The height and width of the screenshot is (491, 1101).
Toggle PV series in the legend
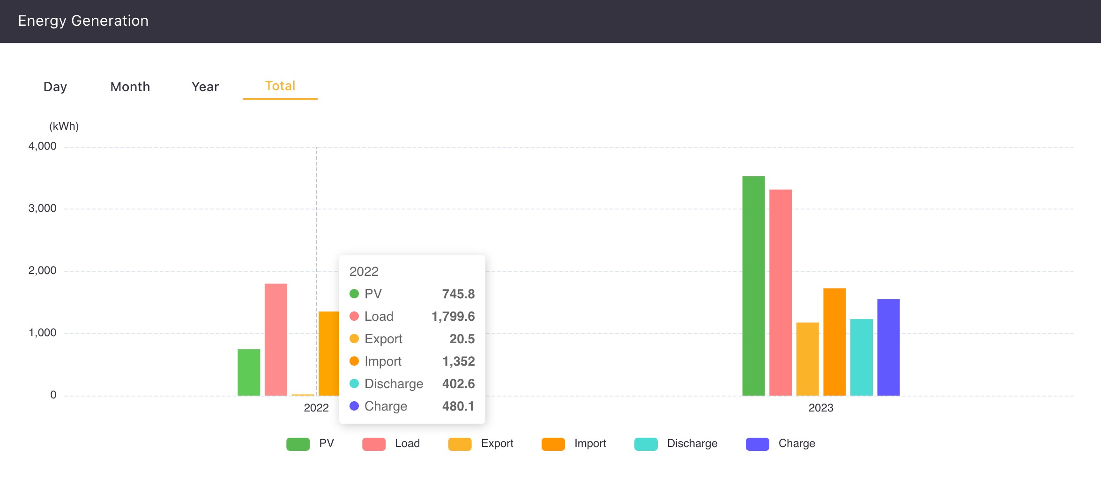point(310,443)
